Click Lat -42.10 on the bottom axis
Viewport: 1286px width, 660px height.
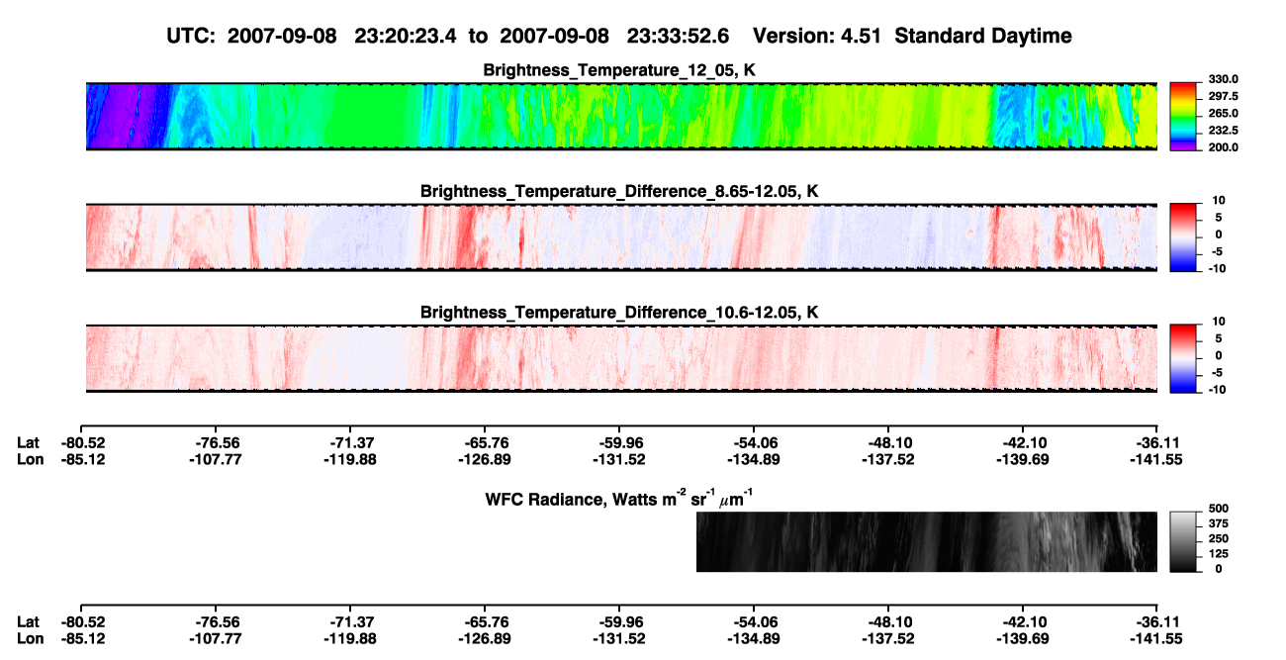1023,622
